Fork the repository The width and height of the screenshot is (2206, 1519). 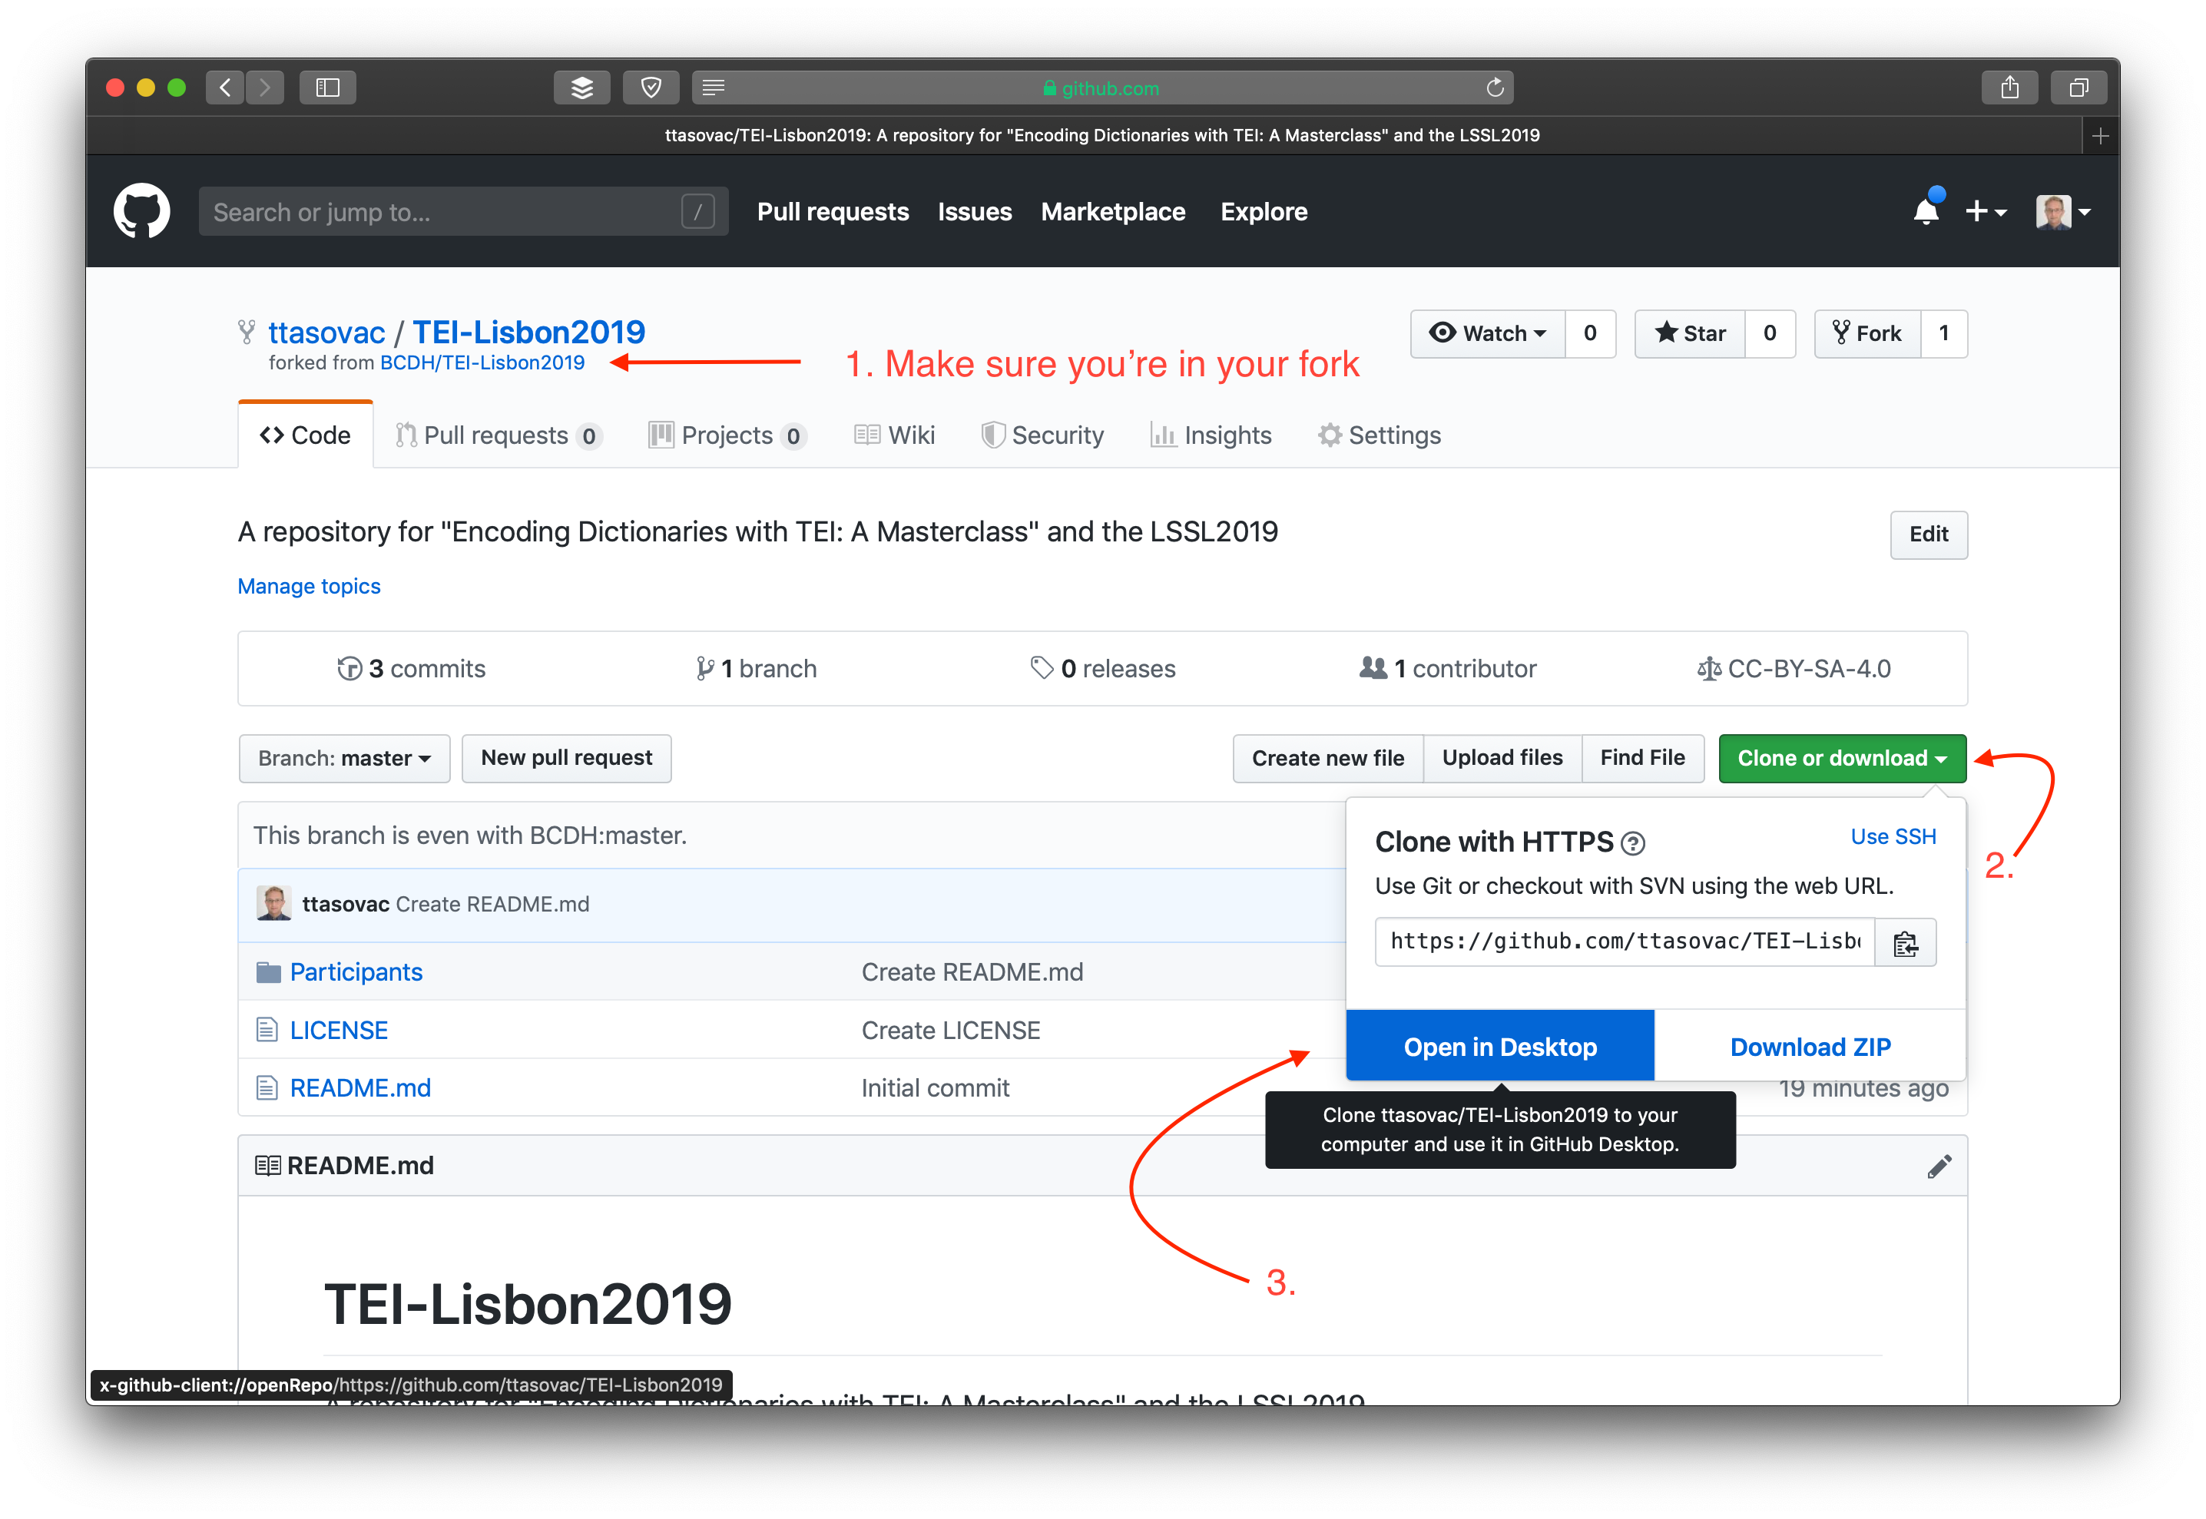tap(1867, 334)
